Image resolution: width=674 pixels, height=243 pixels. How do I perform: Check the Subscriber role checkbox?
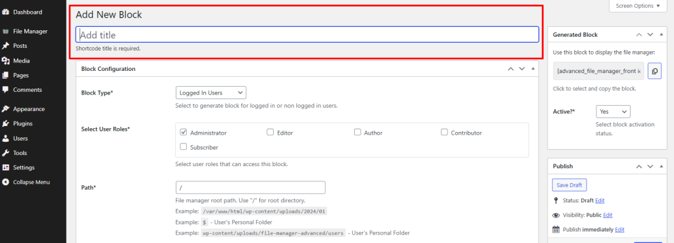click(184, 147)
